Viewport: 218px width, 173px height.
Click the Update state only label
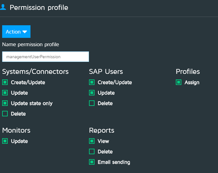(x=32, y=104)
